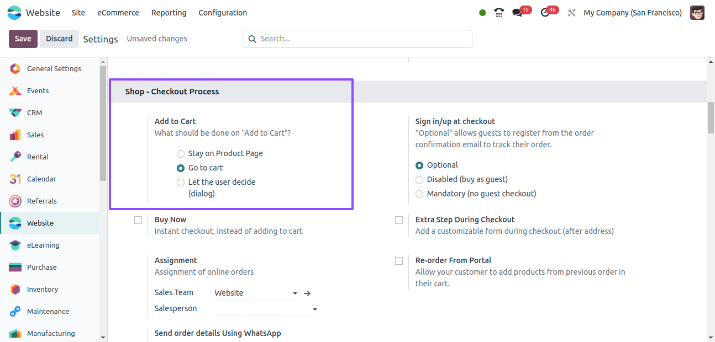Select Stay on Product Page option
This screenshot has width=715, height=342.
180,154
